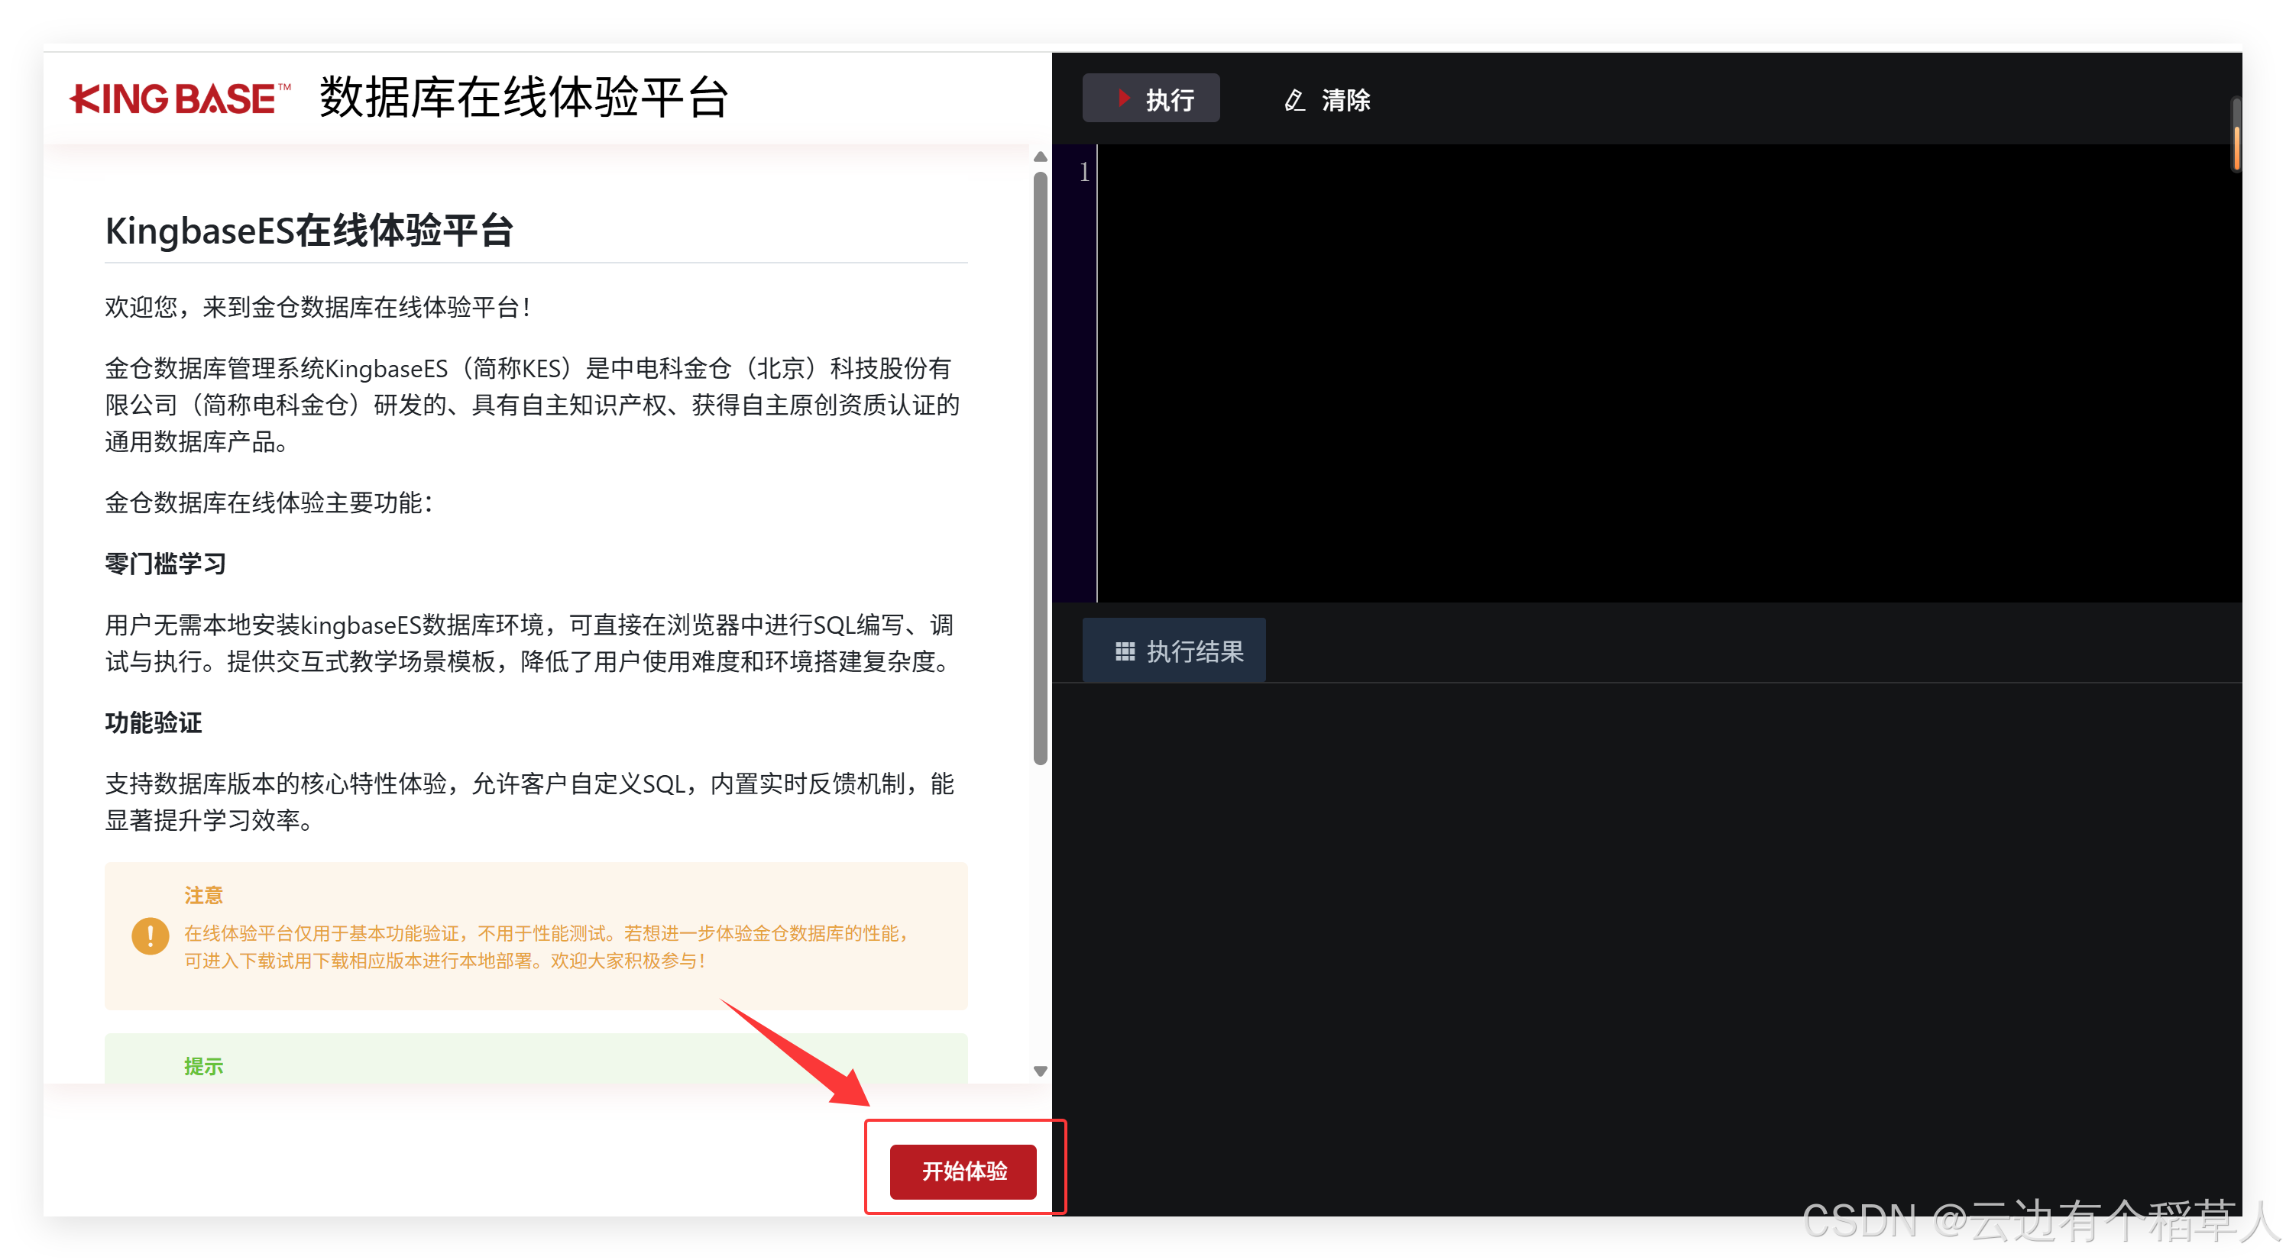Select 清除 to clear the editor
Image resolution: width=2286 pixels, height=1260 pixels.
(x=1345, y=100)
